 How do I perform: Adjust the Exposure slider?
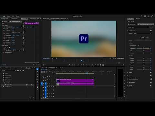coord(143,58)
